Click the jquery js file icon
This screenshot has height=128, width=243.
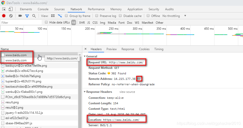point(3,113)
